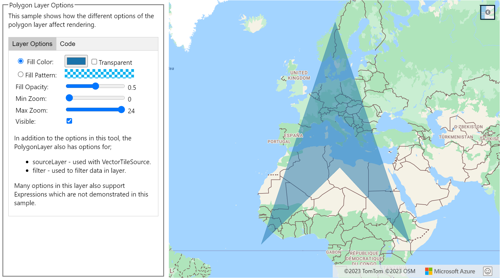The image size is (500, 278).
Task: Select the Fill Color radio button
Action: 21,61
